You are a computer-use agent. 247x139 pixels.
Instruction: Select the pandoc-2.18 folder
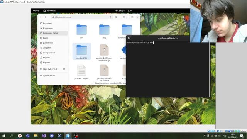coord(81,51)
